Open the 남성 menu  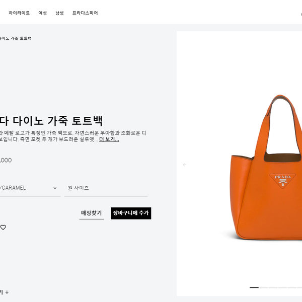click(59, 13)
